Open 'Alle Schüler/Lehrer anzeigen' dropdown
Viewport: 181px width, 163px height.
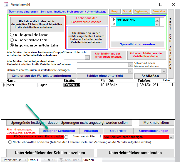tap(171, 137)
